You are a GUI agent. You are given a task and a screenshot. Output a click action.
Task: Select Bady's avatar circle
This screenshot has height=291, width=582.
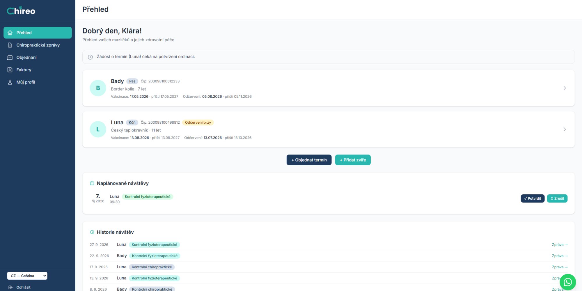point(98,88)
